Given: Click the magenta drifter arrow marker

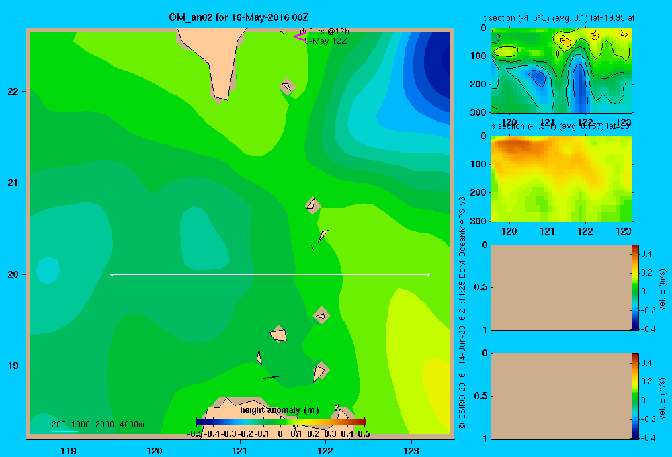Looking at the screenshot, I should click(x=300, y=37).
